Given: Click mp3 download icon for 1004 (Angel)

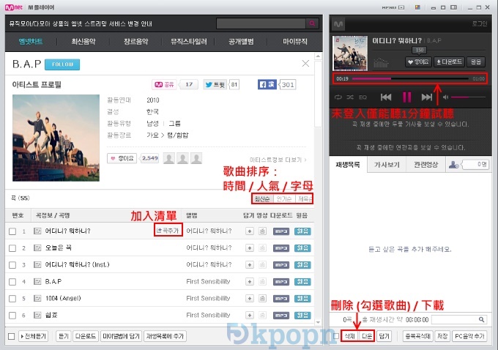Looking at the screenshot, I should (281, 299).
